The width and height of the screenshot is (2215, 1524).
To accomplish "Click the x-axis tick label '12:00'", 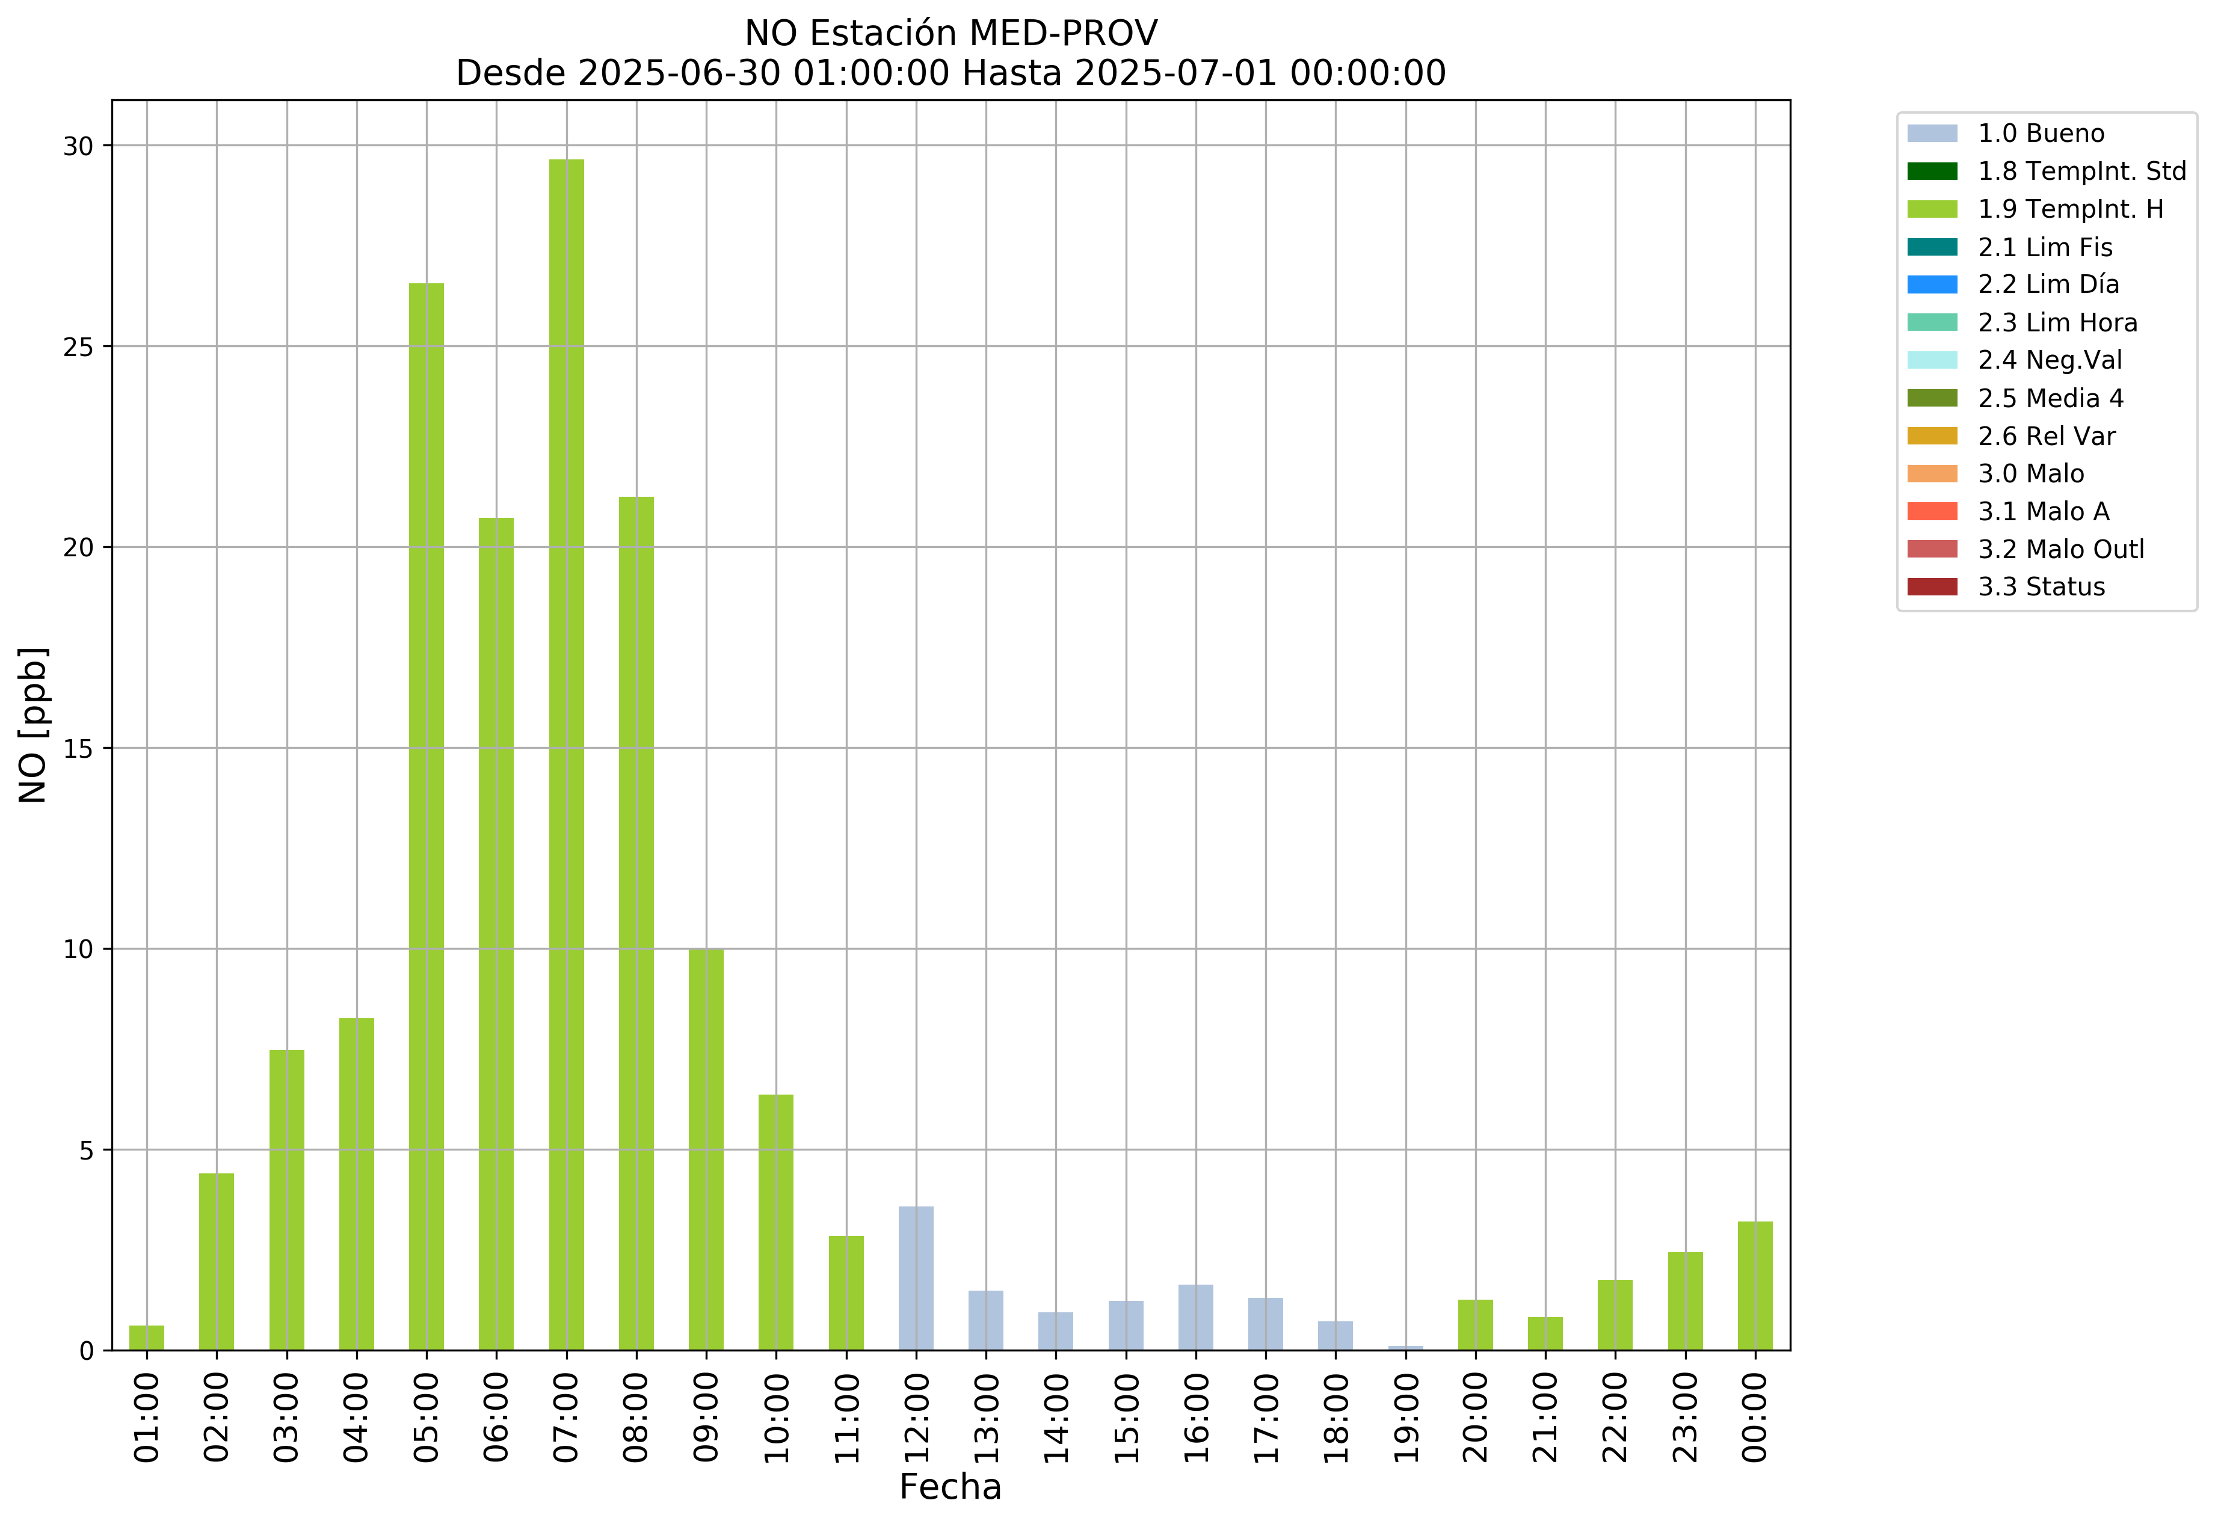I will [916, 1418].
